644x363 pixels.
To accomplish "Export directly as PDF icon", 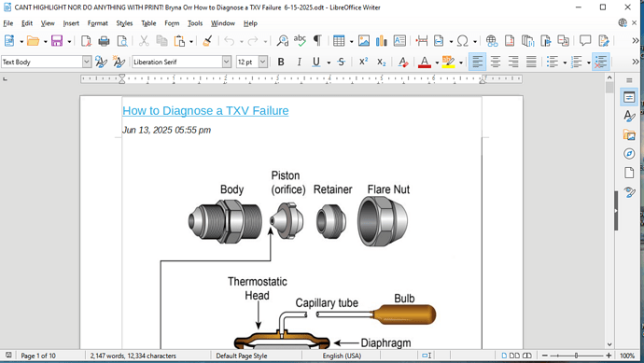I will tap(86, 41).
